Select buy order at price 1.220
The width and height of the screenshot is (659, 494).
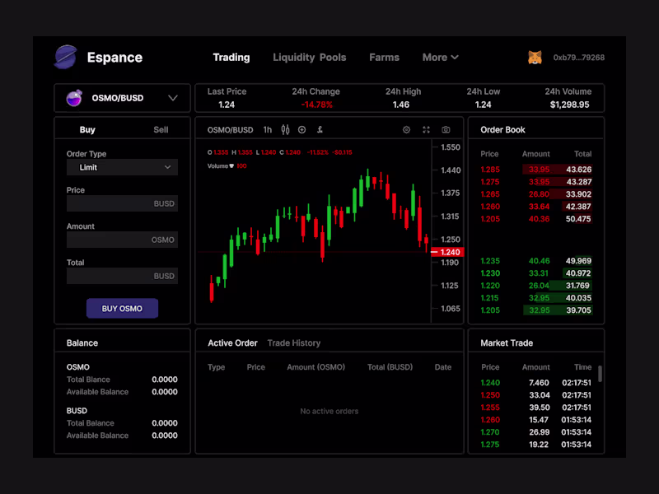536,285
